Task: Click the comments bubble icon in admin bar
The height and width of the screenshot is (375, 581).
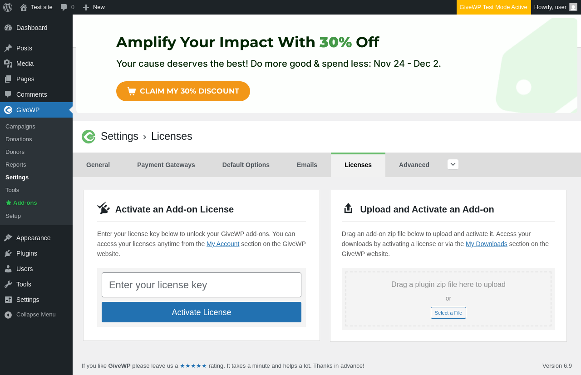Action: click(64, 7)
